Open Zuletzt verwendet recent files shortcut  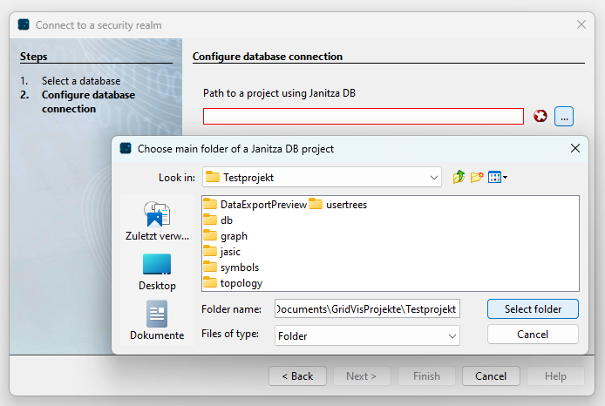[x=157, y=222]
